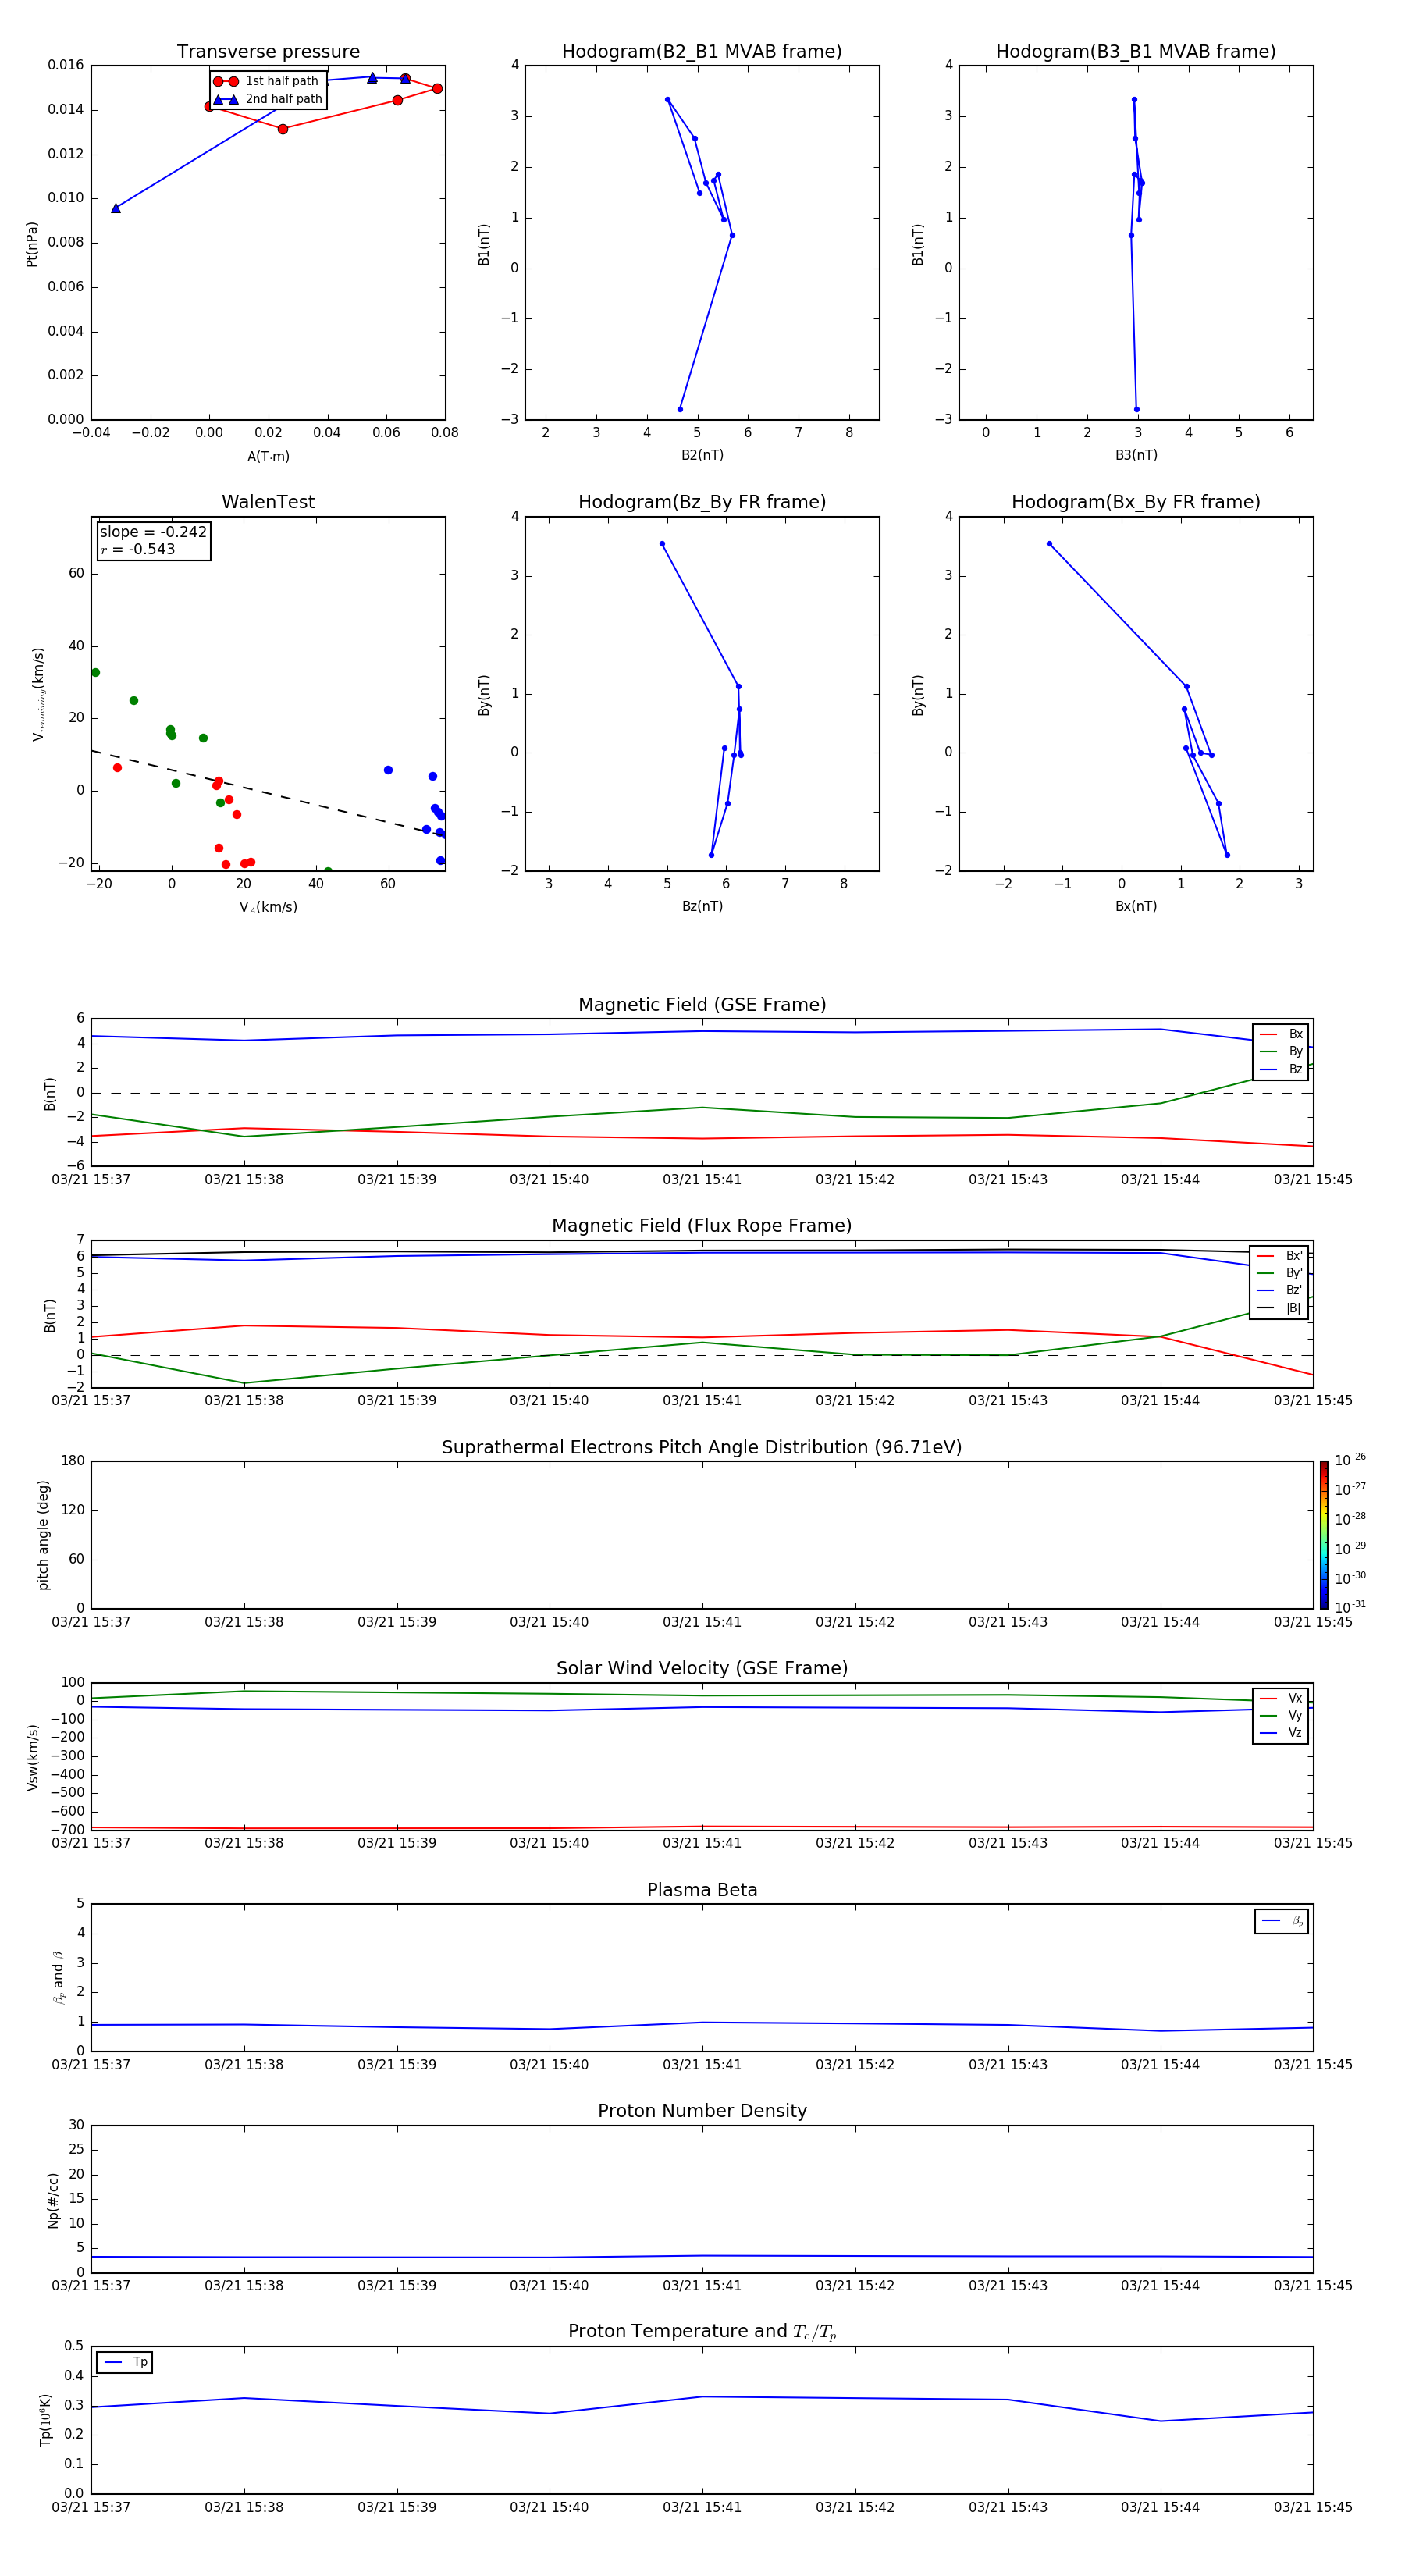
Task: Click the '10^-26' colorbar label
Action: 1350,1460
